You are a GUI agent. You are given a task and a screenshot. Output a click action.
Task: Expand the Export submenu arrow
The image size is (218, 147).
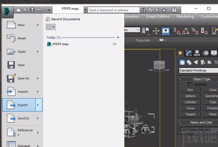click(x=39, y=105)
